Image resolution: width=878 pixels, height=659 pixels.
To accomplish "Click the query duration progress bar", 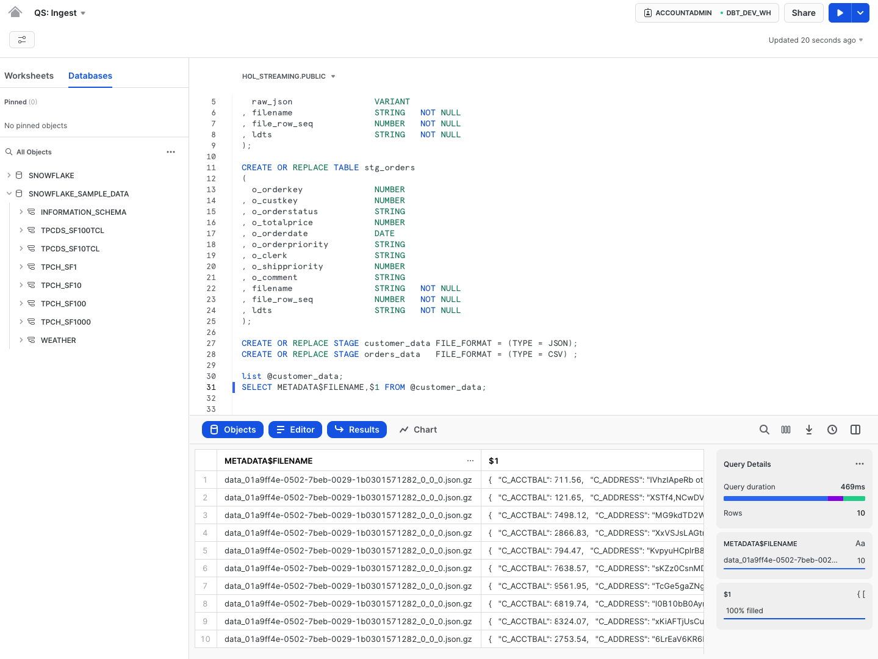I will [794, 499].
